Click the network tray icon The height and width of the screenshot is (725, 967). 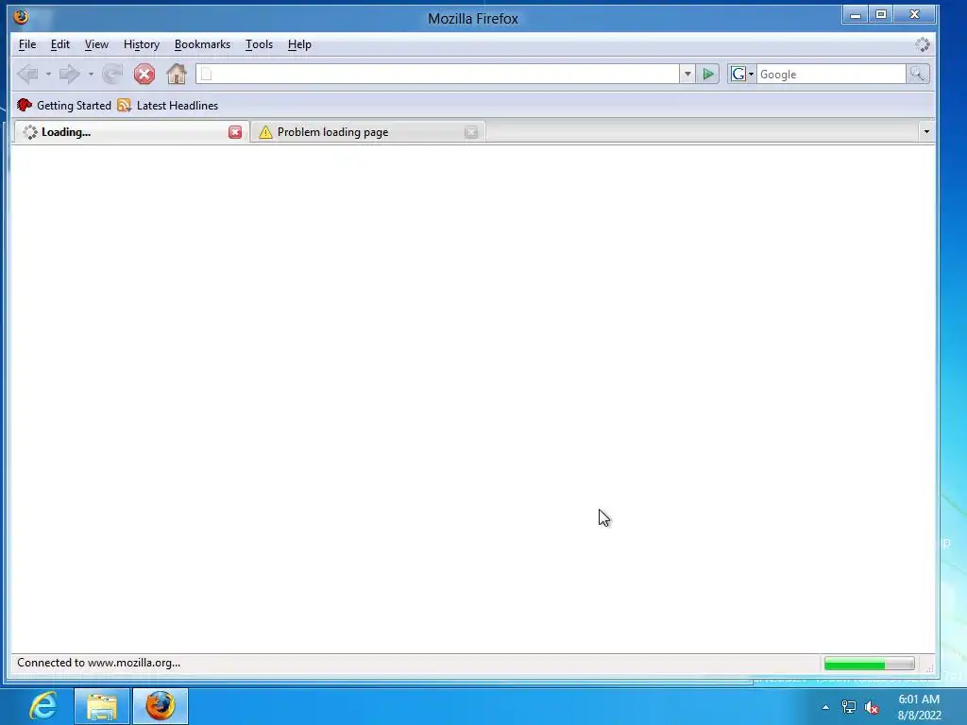point(849,707)
